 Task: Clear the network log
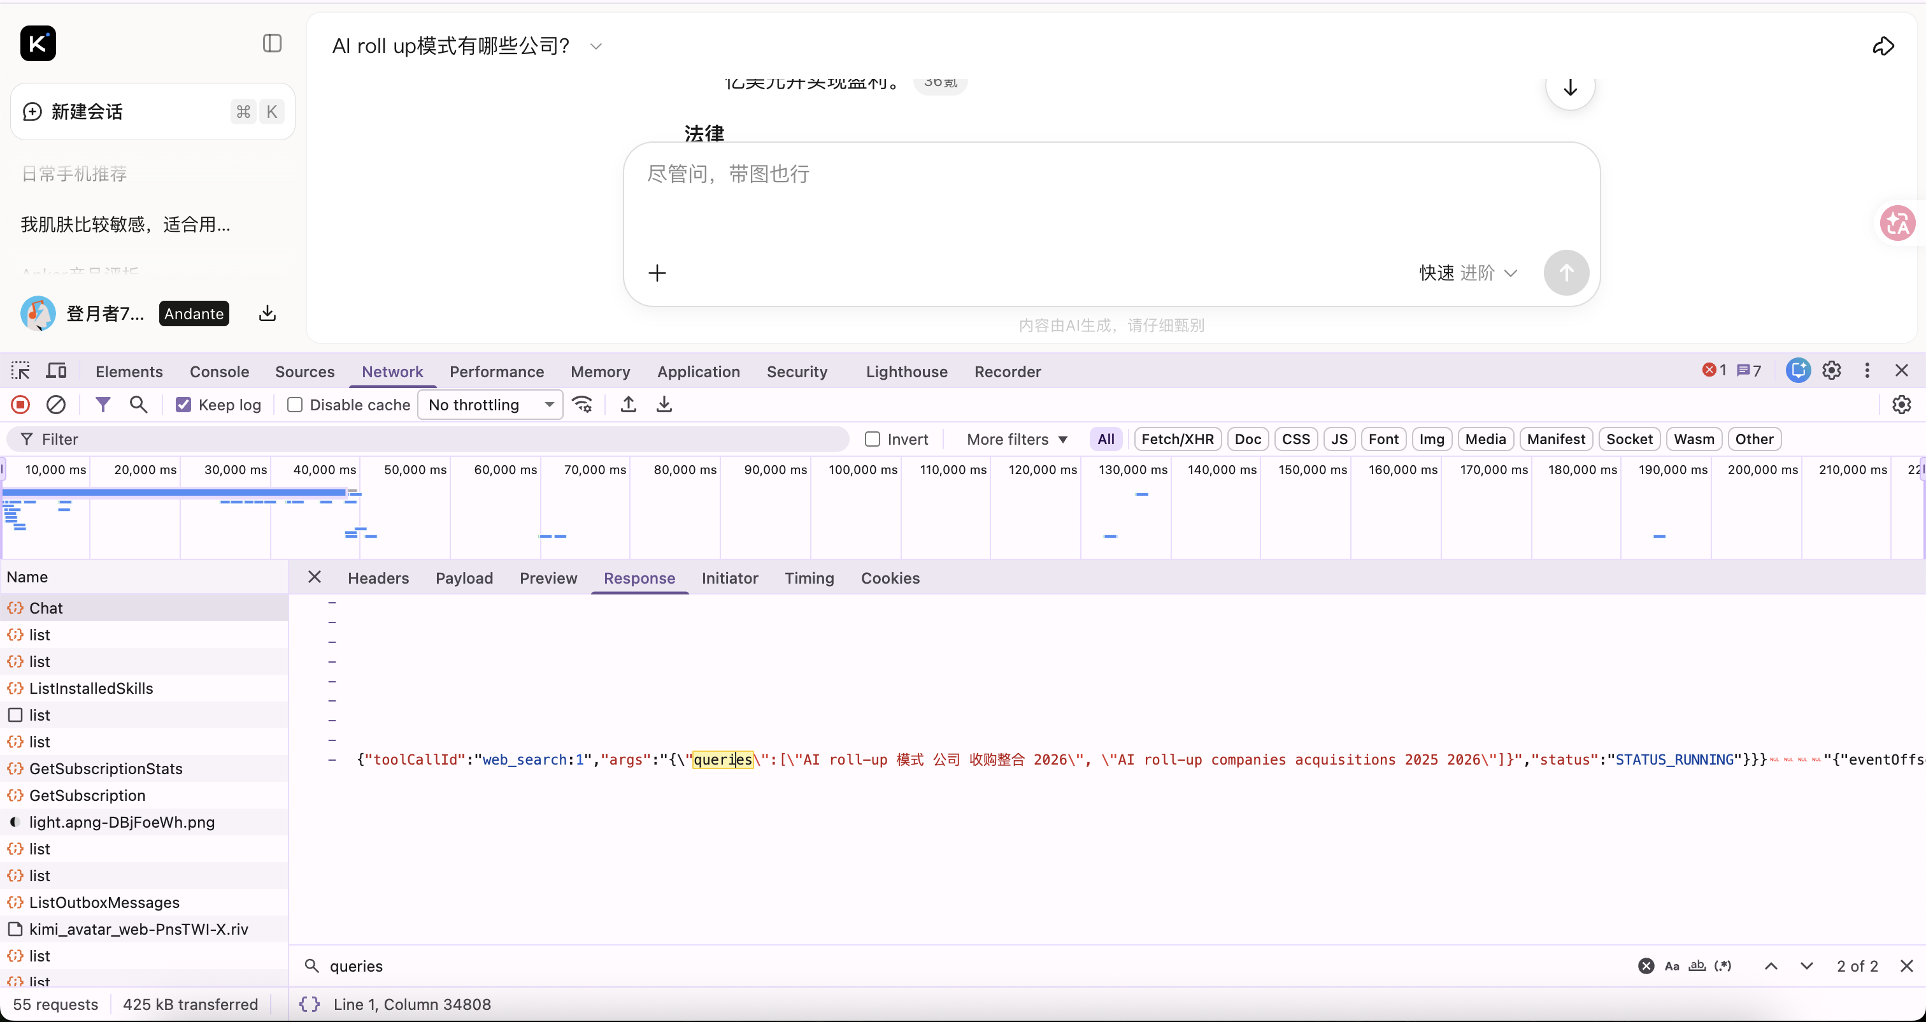point(56,405)
